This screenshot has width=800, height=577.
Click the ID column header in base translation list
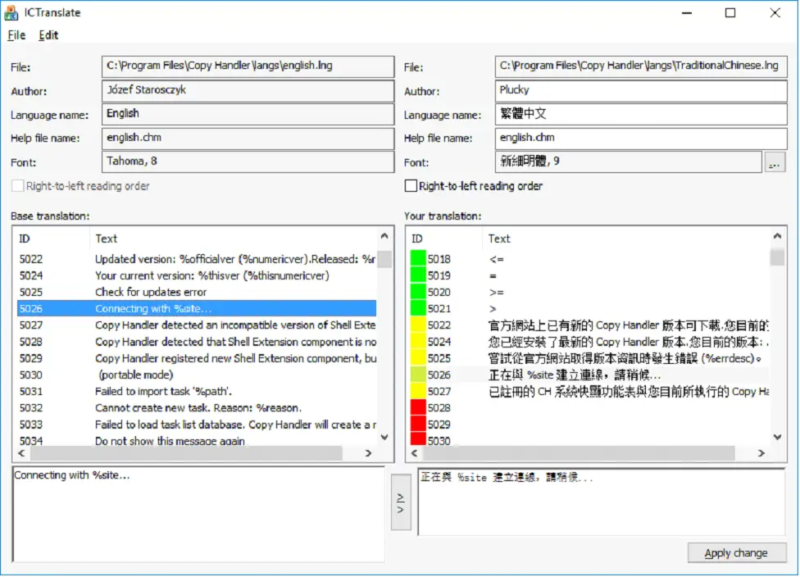[52, 239]
